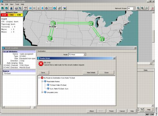158x116 pixels.
Task: Open the Network Scope dropdown
Action: [x=134, y=8]
